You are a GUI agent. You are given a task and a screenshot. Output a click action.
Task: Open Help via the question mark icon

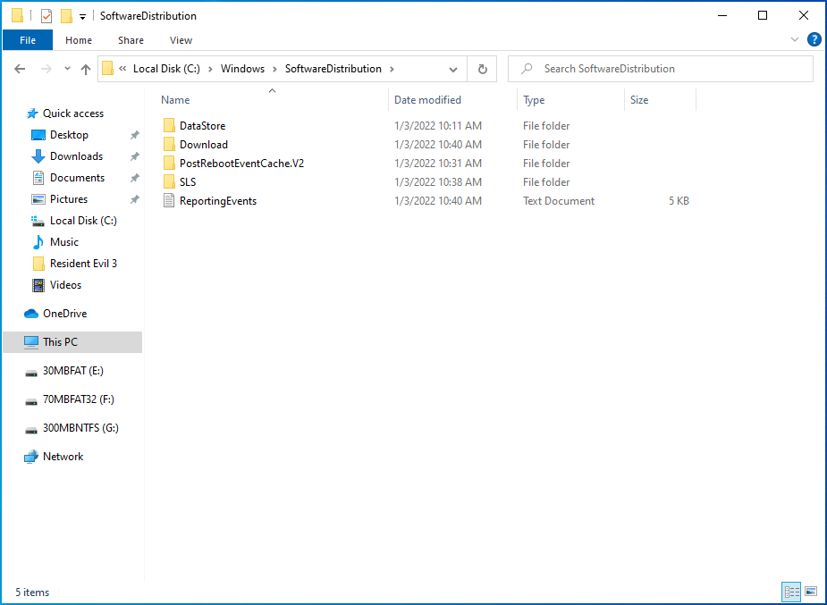(x=814, y=39)
